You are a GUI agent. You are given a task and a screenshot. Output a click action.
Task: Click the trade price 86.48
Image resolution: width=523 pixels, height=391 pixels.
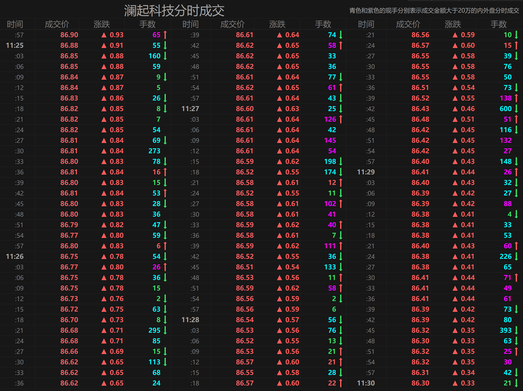(420, 119)
